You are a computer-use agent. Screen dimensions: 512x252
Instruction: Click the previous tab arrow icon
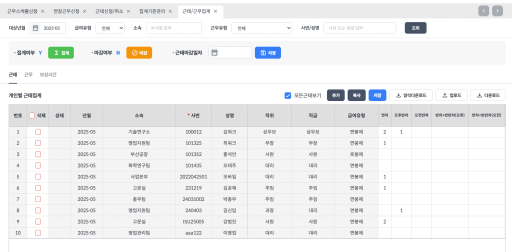(x=483, y=11)
